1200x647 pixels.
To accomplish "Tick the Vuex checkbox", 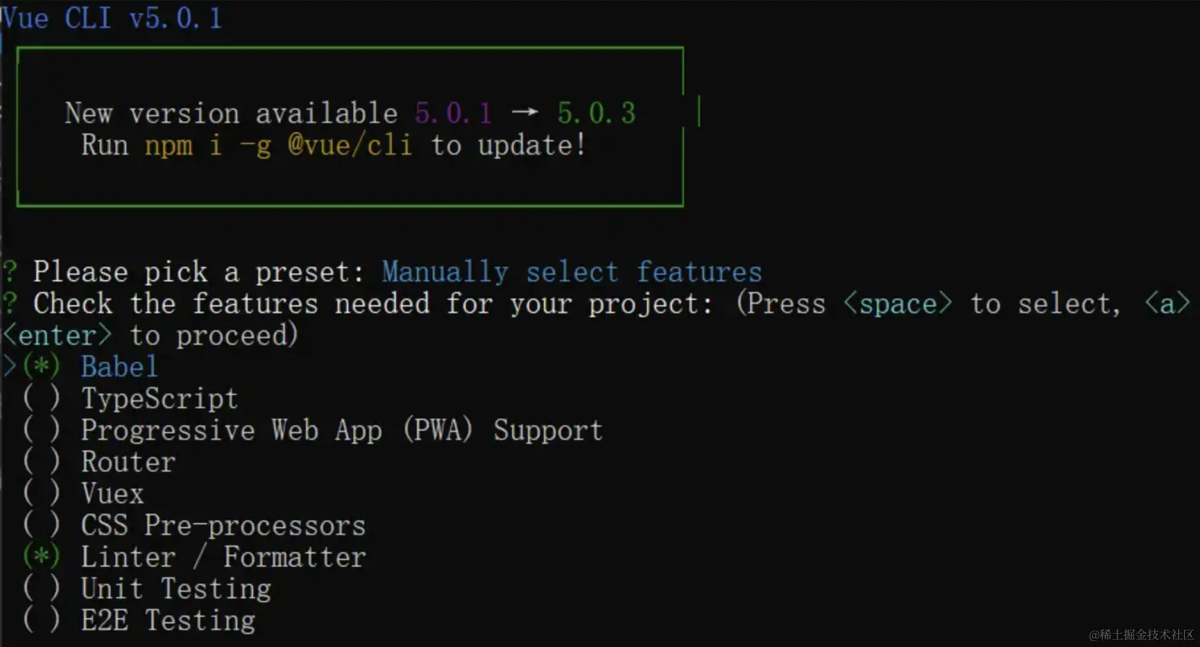I will tap(41, 493).
